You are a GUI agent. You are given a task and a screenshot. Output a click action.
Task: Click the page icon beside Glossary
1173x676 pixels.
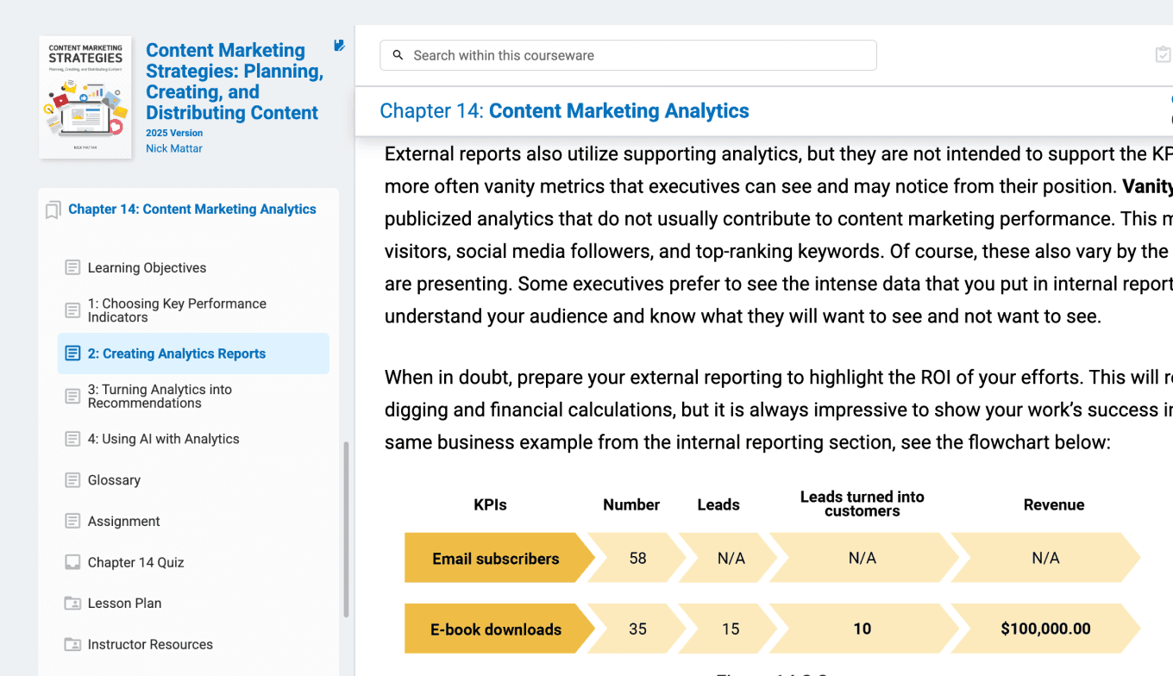72,480
